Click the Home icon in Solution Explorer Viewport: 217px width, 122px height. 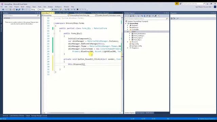pyautogui.click(x=131, y=16)
